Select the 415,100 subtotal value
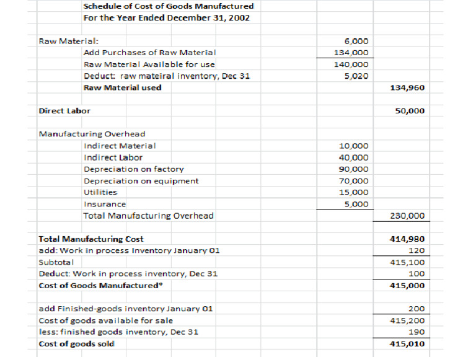This screenshot has height=357, width=476. coord(407,262)
